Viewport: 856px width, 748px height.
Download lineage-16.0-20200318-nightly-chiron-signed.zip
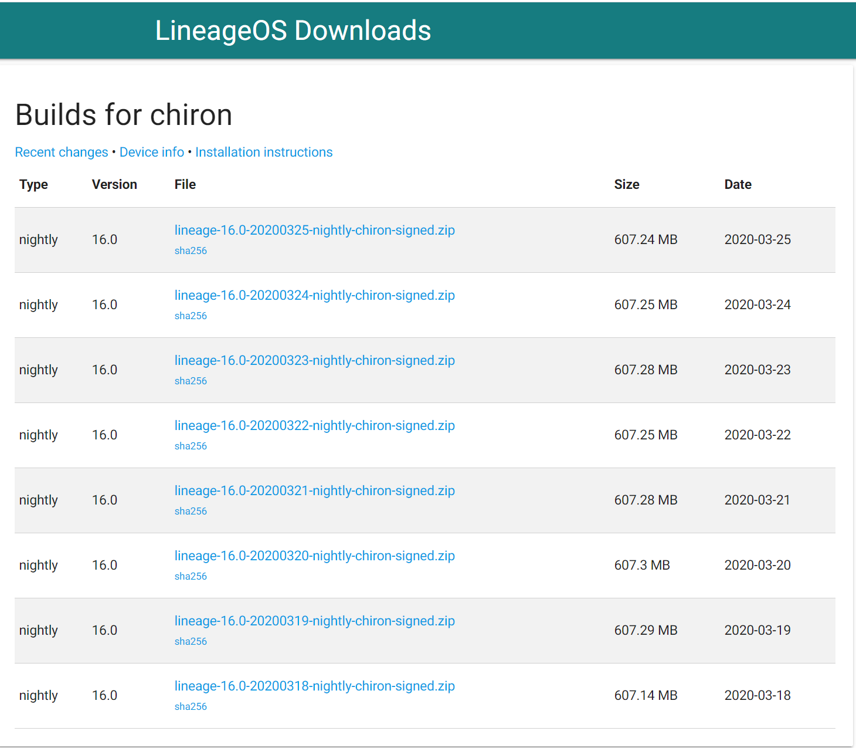coord(315,686)
